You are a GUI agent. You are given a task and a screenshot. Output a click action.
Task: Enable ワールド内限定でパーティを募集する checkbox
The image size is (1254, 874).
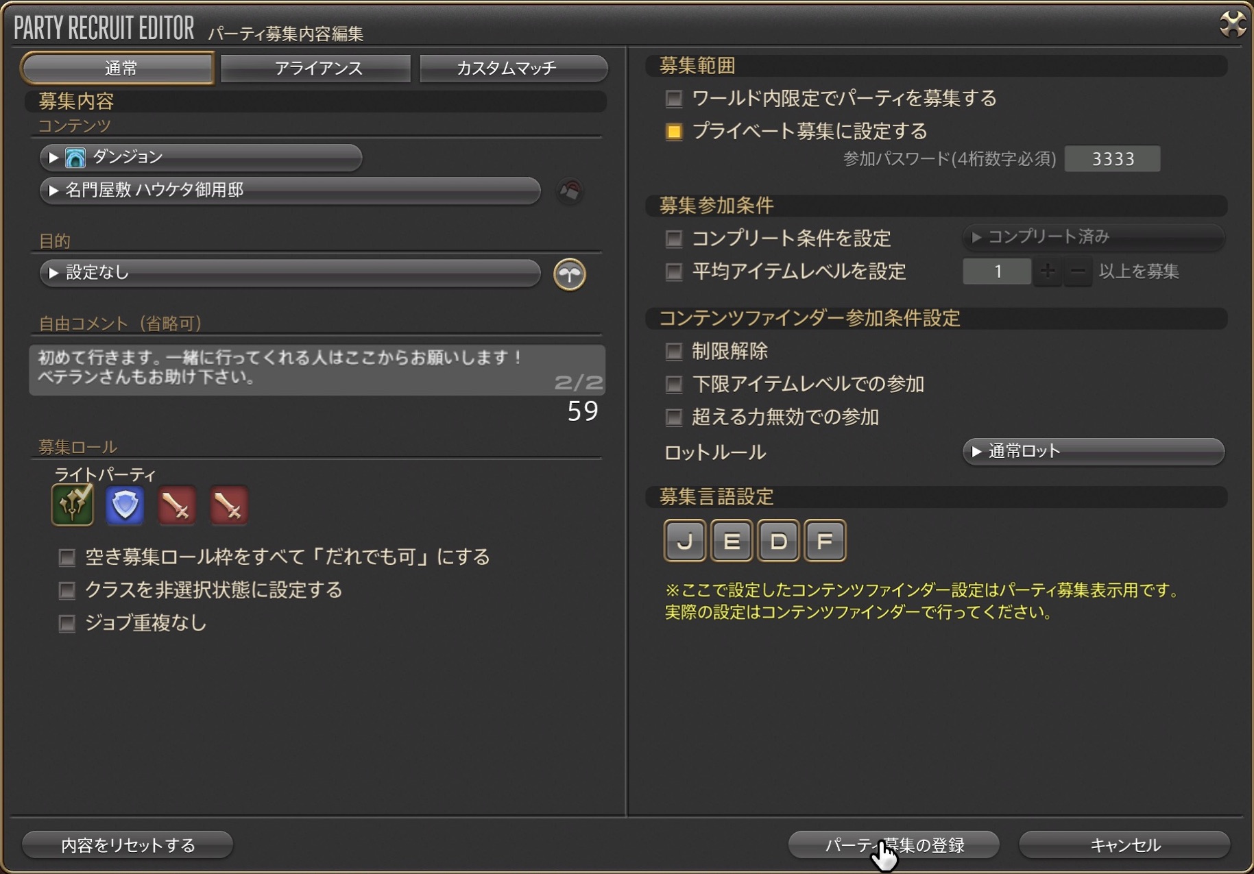[x=674, y=99]
